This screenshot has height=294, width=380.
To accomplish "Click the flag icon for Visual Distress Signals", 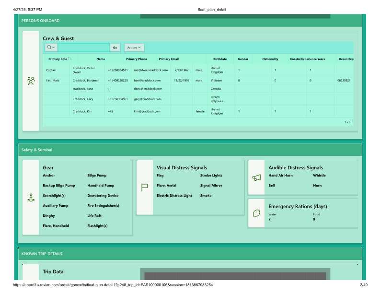I will point(144,188).
